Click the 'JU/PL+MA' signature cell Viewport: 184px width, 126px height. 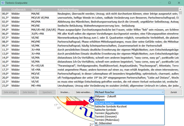(44, 34)
